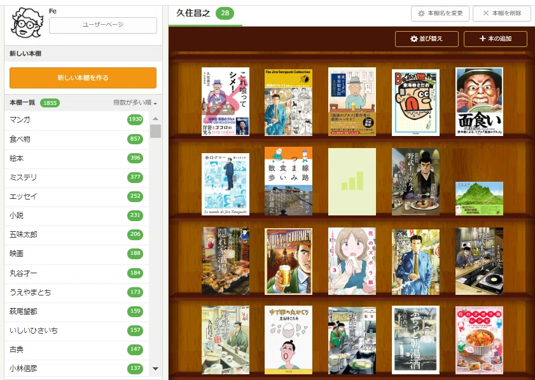Open the 野武士のグルメ cover on second shelf

point(415,182)
